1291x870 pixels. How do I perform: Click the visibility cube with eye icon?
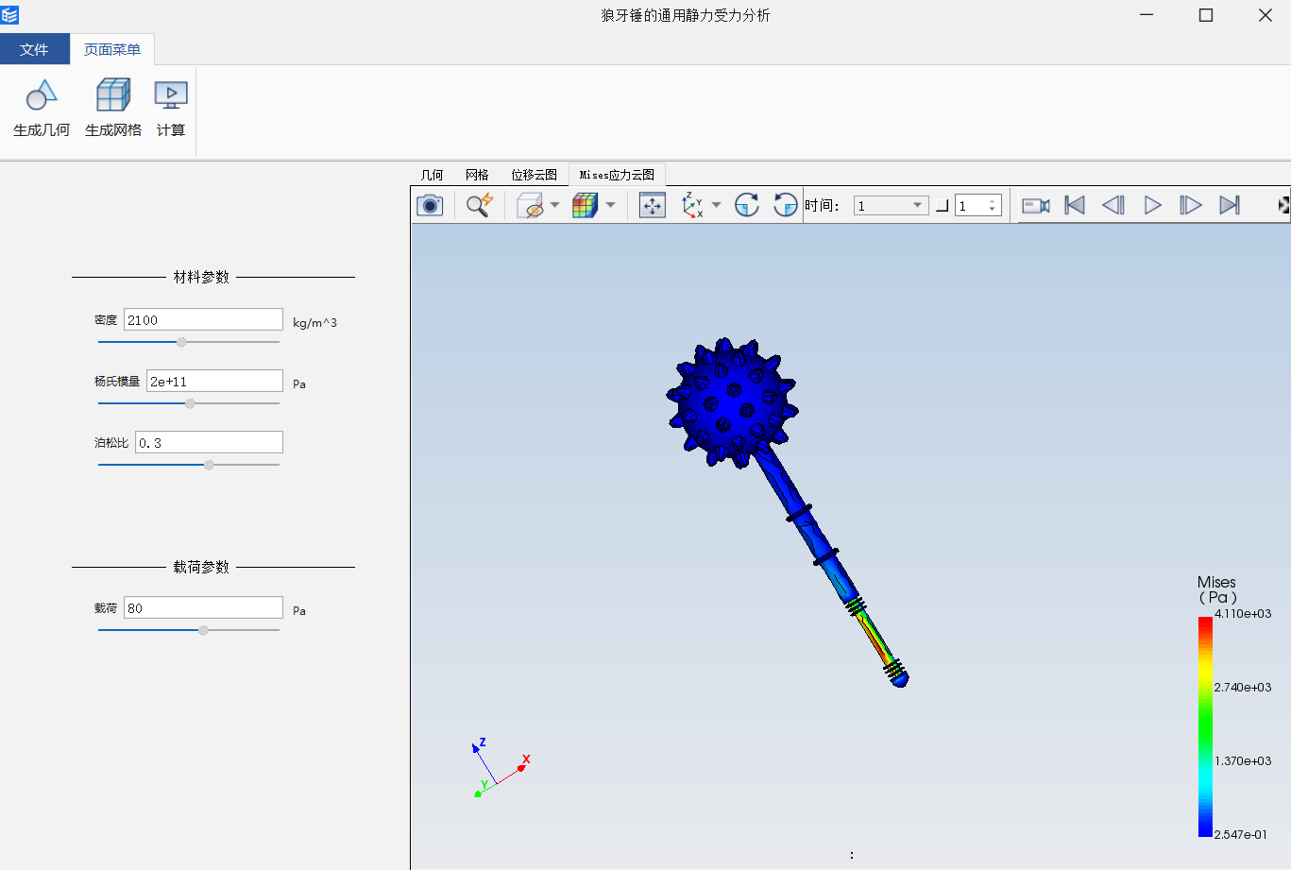point(531,205)
